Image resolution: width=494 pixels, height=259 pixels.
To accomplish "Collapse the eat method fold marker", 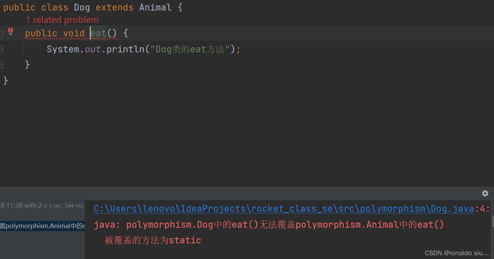I will pyautogui.click(x=1, y=33).
